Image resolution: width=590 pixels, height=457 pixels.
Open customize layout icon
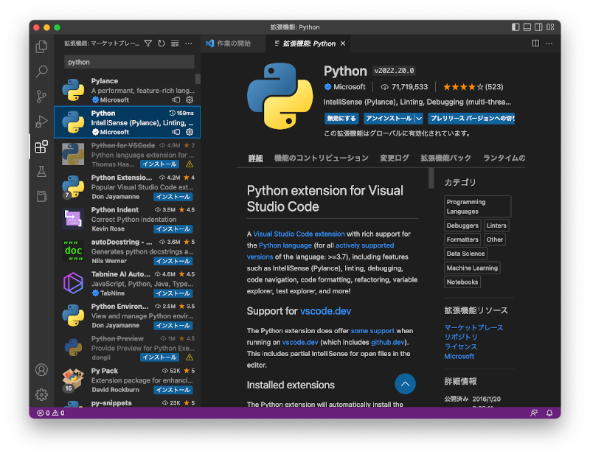pos(550,27)
